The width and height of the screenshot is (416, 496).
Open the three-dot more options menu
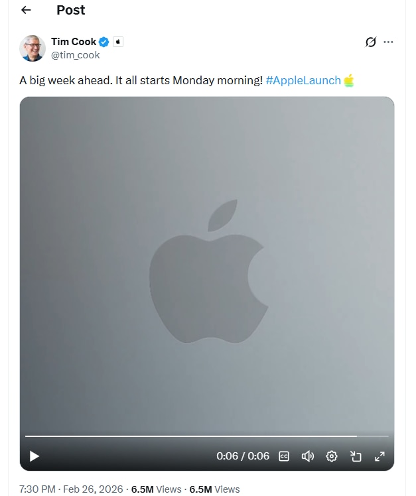[x=389, y=42]
